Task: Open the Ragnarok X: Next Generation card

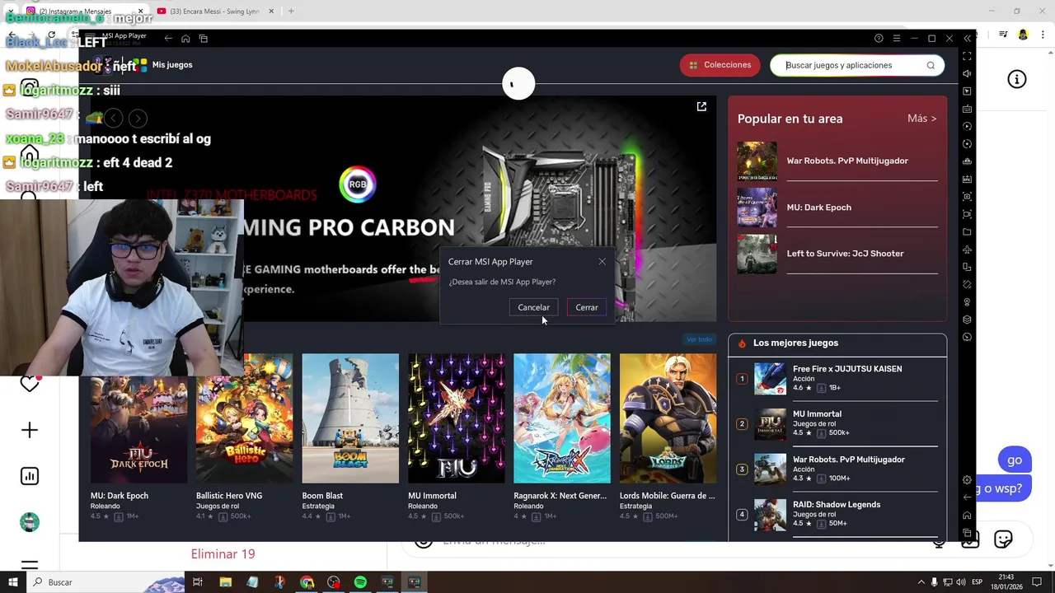Action: pos(561,437)
